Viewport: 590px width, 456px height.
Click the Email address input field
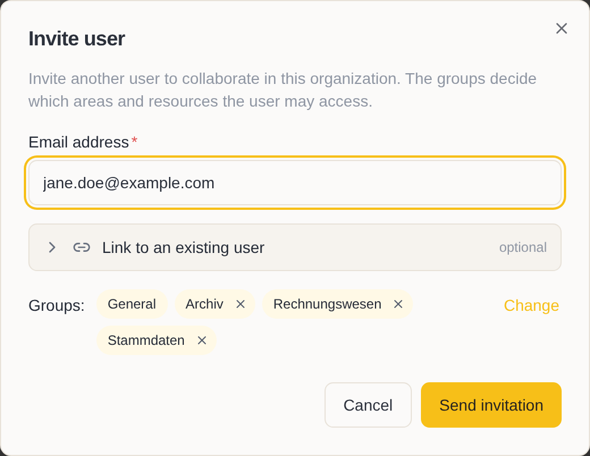[295, 183]
